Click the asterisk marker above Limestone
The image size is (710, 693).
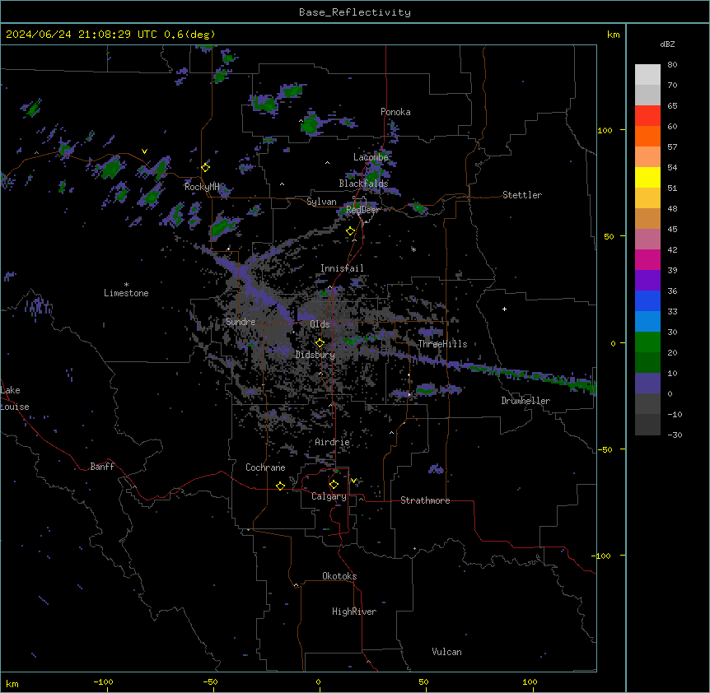point(126,284)
